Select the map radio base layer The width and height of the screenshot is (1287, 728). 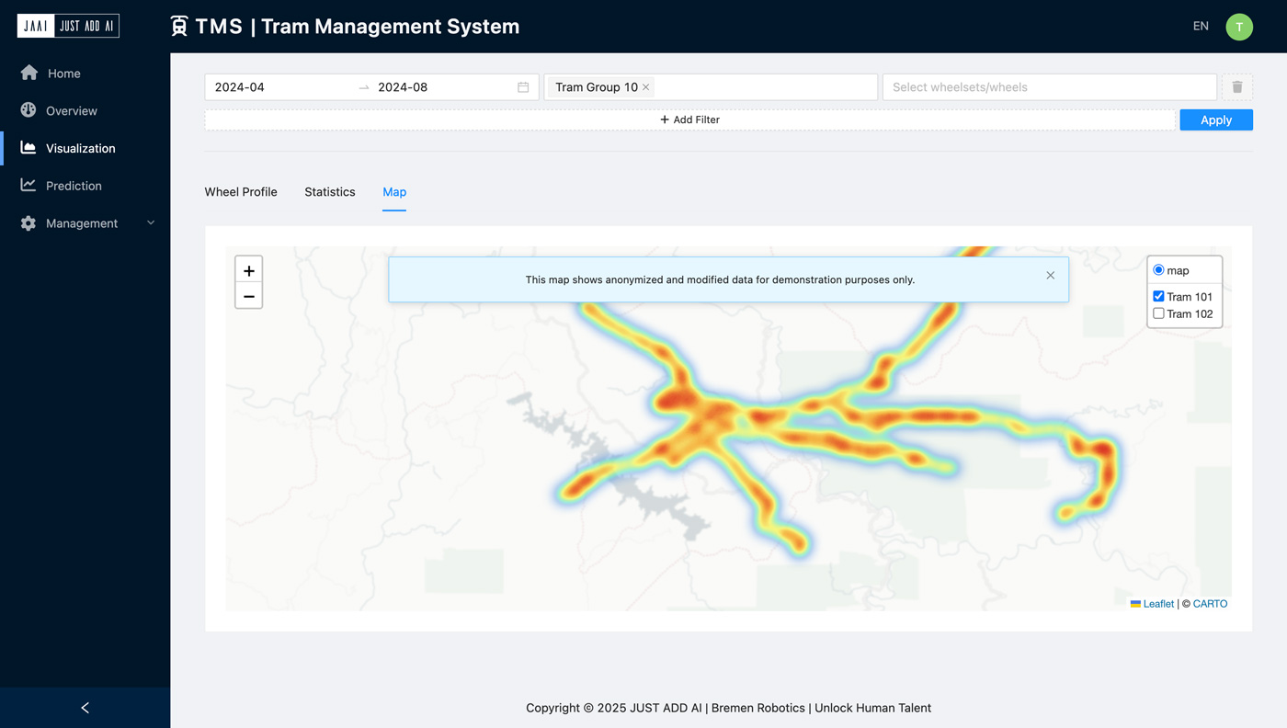click(1158, 270)
